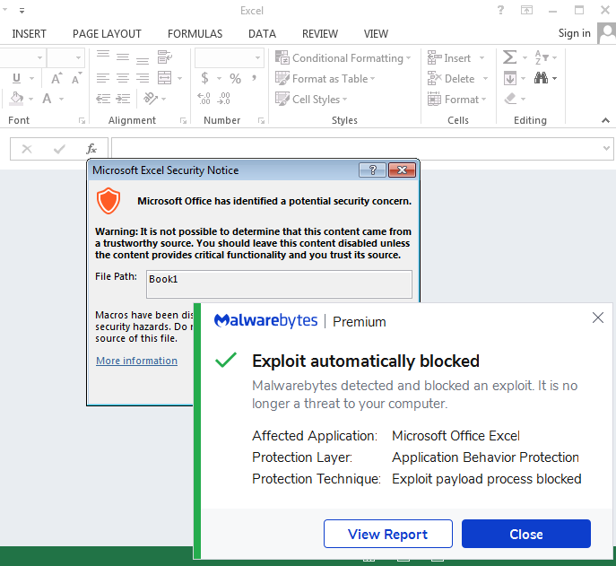The image size is (616, 566).
Task: Click the Orientation text angle icon
Action: tap(151, 98)
